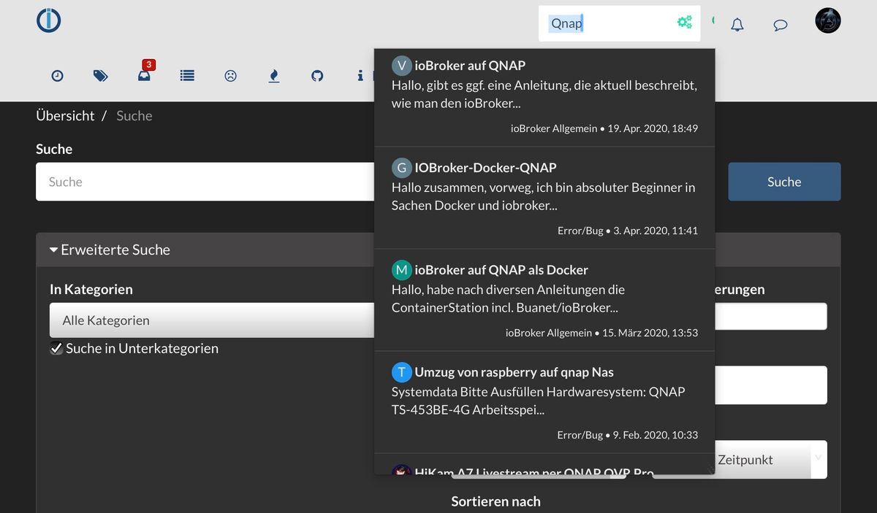The width and height of the screenshot is (877, 513).
Task: Click timestamp 19. Apr. 2020, 18:49
Action: [x=653, y=128]
